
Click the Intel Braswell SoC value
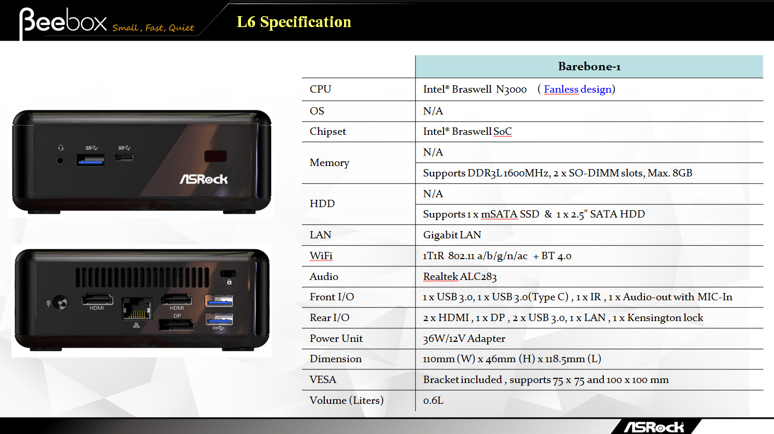click(x=467, y=131)
